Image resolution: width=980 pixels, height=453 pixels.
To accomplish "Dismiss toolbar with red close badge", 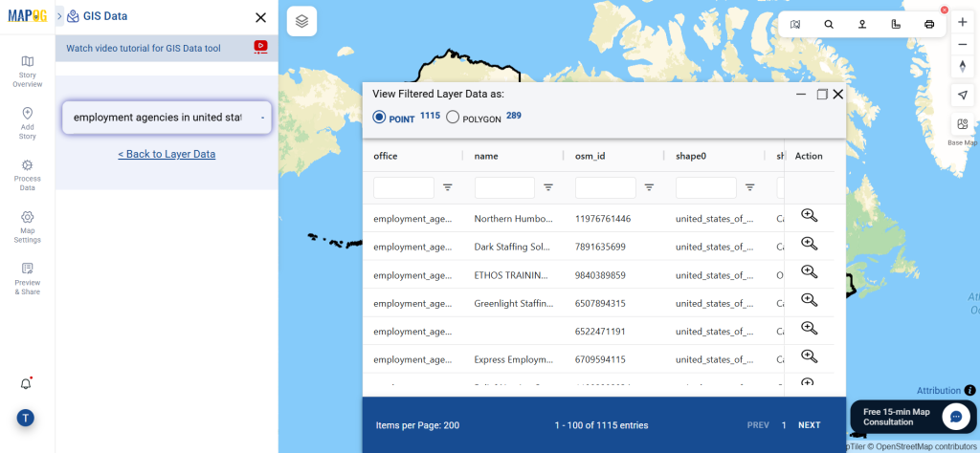I will point(945,10).
